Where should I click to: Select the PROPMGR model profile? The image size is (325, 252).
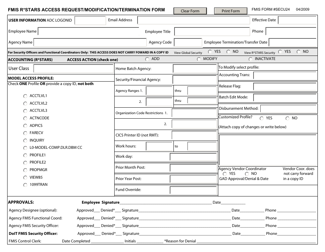pos(25,170)
